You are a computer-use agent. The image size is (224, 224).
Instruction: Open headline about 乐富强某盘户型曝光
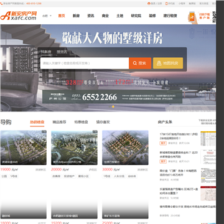[179, 191]
